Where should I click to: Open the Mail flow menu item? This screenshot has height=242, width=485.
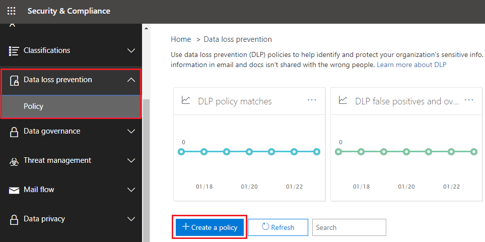(71, 190)
